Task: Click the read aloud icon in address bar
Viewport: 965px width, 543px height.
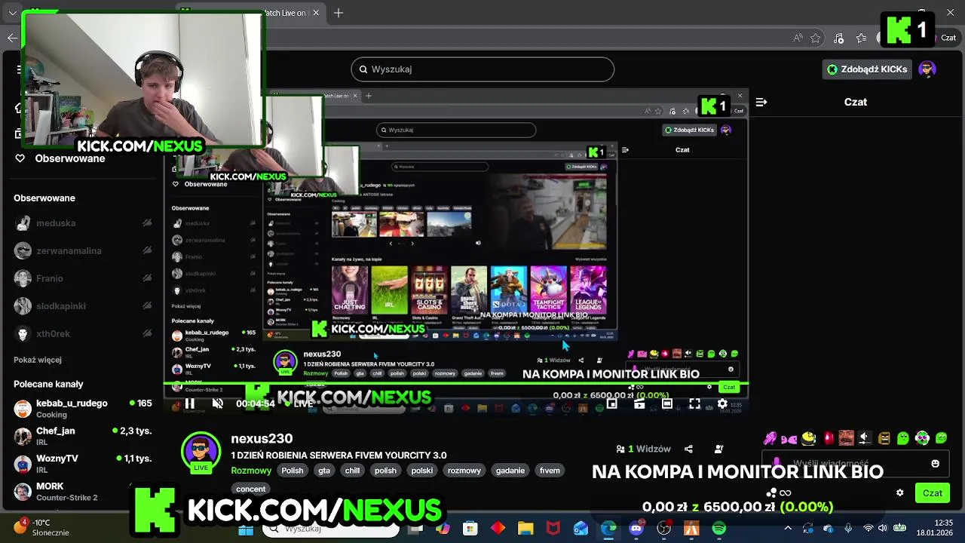Action: click(798, 38)
